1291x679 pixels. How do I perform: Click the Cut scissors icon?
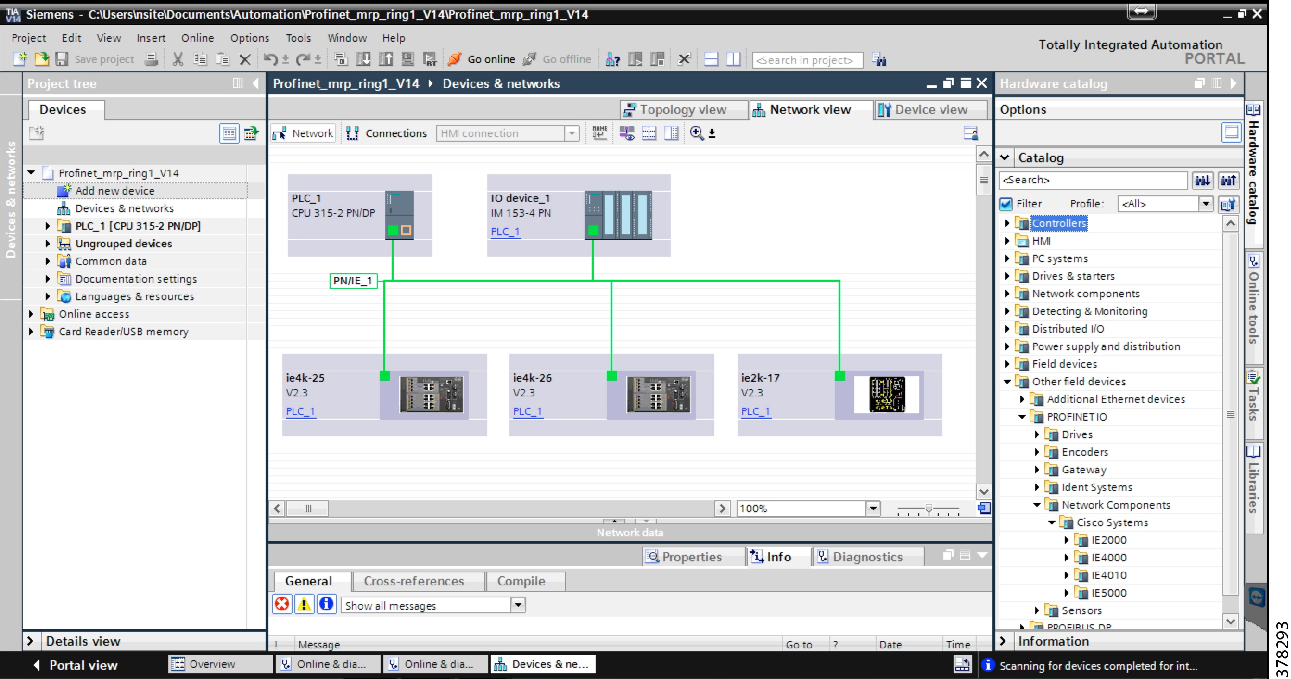pyautogui.click(x=178, y=59)
